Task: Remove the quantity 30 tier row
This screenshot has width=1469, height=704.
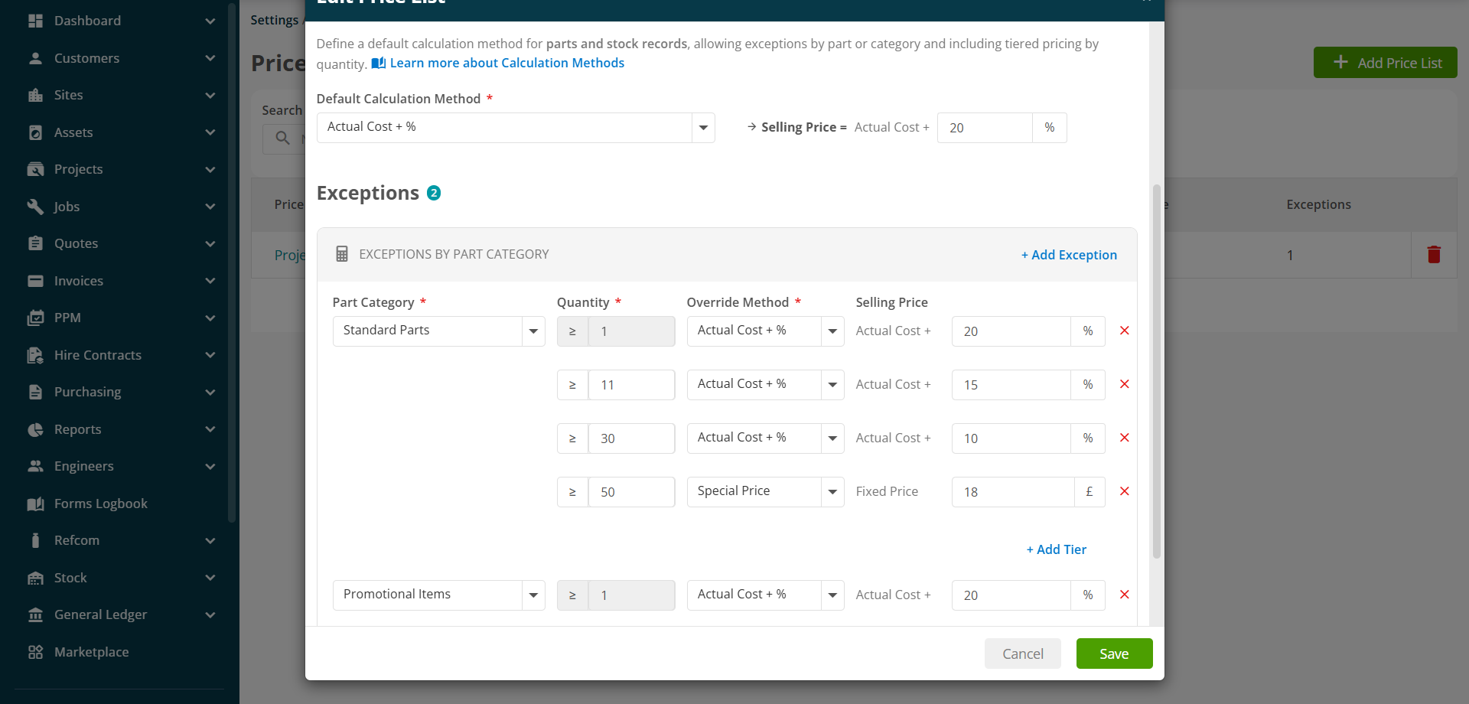Action: click(1125, 438)
